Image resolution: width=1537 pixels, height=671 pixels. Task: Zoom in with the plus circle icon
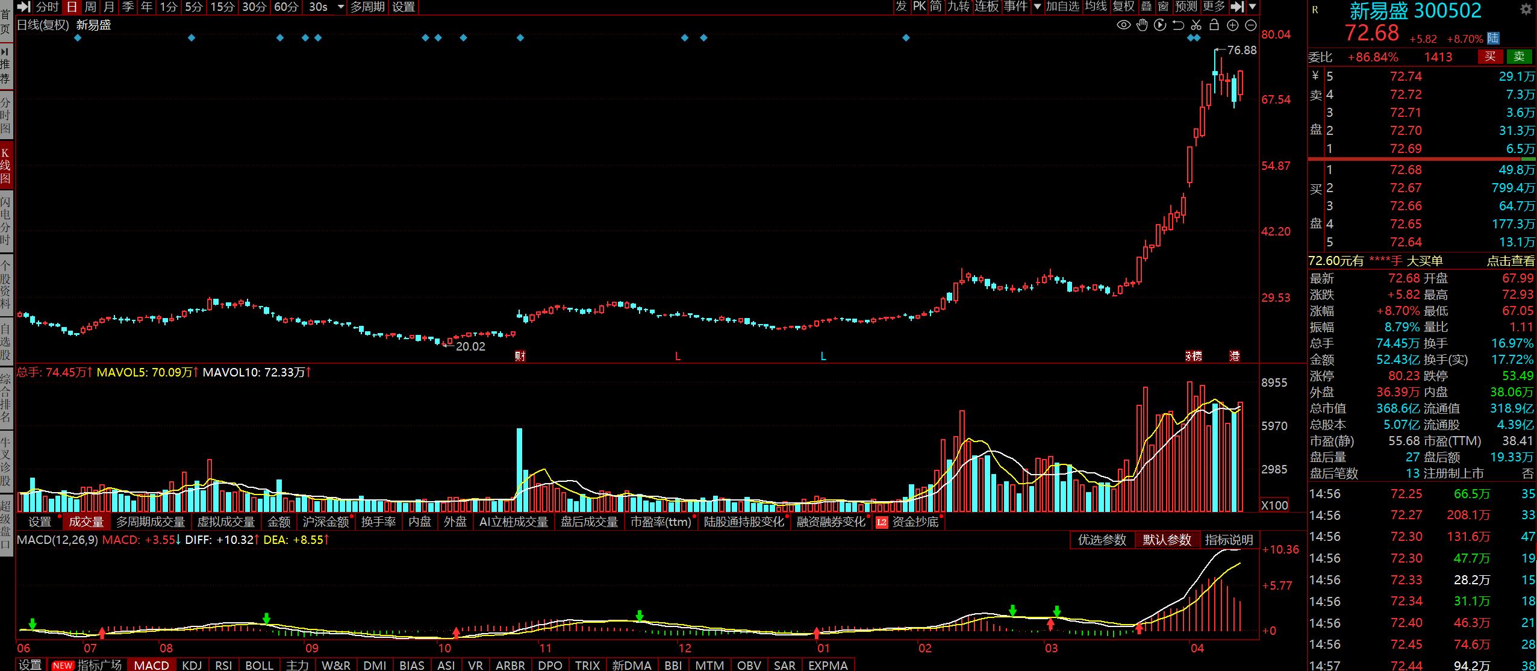click(x=1233, y=25)
